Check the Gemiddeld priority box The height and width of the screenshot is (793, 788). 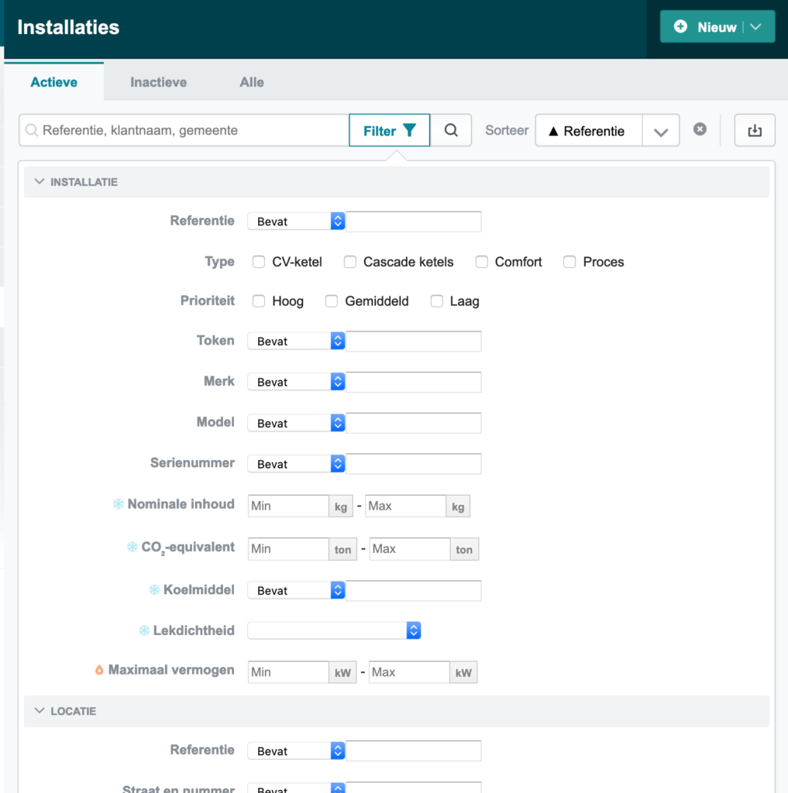332,301
